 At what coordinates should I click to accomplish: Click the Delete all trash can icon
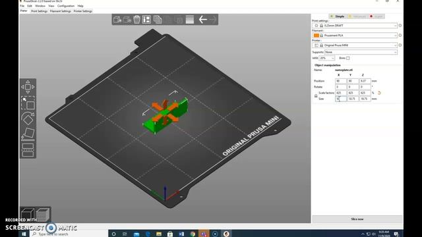[x=136, y=20]
